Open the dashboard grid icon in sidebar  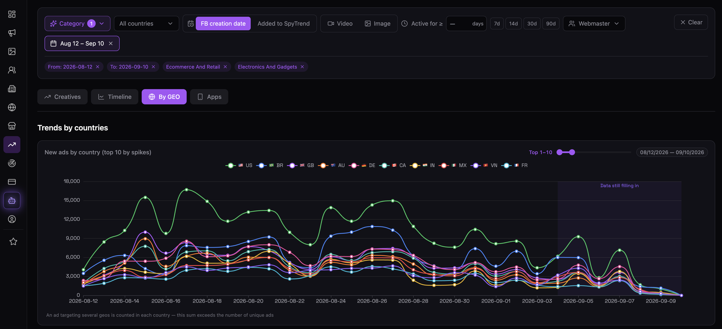tap(12, 14)
